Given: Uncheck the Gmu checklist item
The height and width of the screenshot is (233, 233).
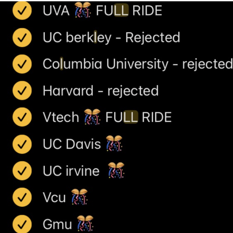Looking at the screenshot, I should [22, 224].
